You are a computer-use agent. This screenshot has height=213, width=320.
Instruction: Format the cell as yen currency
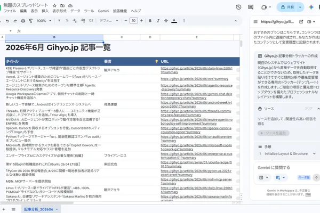tap(59, 21)
